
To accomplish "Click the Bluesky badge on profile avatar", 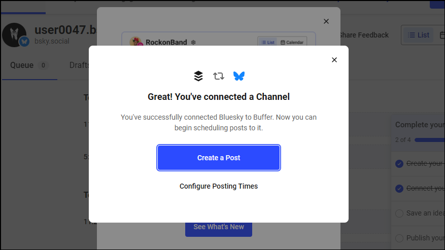I will point(24,42).
